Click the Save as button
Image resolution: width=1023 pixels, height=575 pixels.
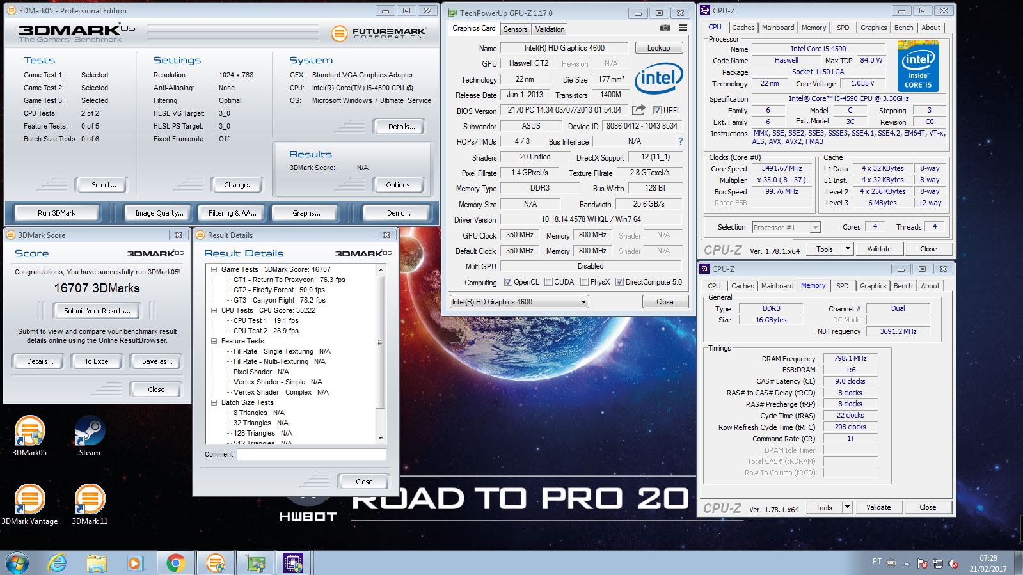[x=157, y=361]
